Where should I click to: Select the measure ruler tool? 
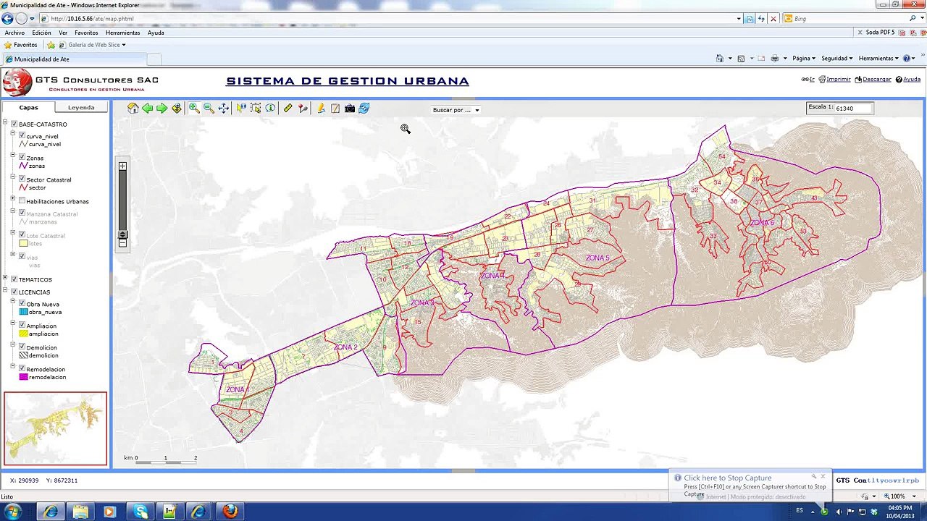[x=288, y=109]
